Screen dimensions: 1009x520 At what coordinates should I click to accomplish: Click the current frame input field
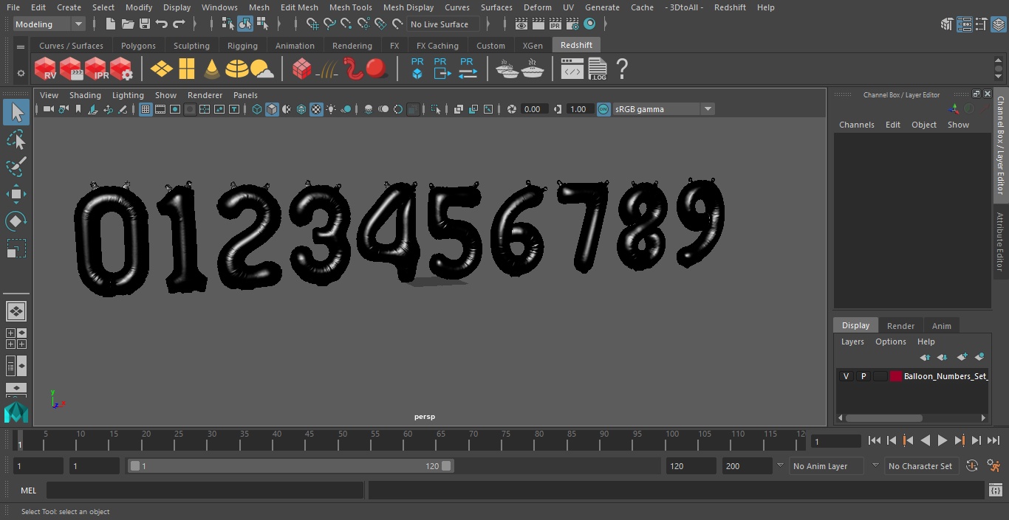coord(836,441)
